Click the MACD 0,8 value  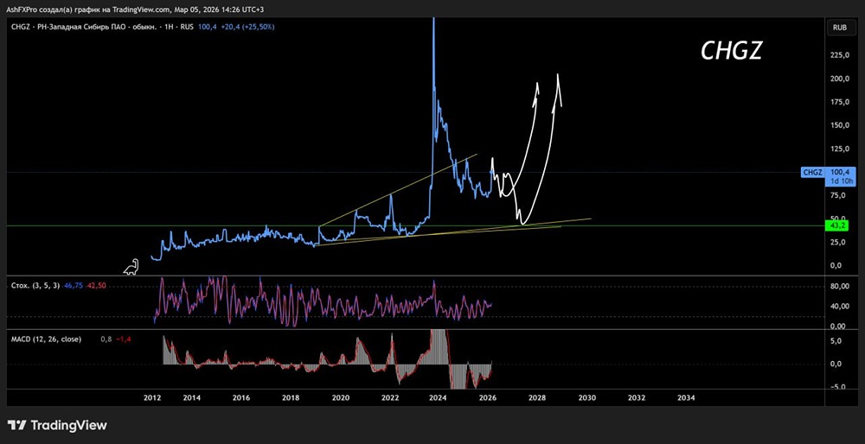(x=106, y=339)
